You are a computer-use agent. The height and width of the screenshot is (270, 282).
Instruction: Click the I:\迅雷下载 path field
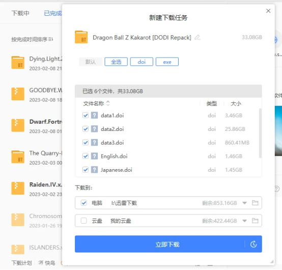click(x=124, y=203)
